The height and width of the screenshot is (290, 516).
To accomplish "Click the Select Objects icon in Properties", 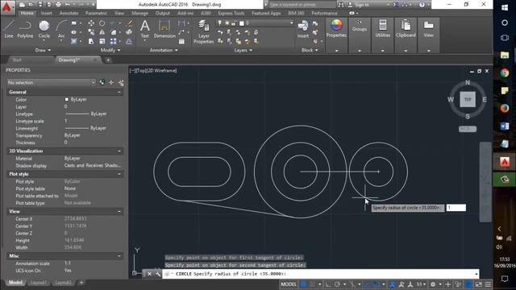I will tap(111, 82).
